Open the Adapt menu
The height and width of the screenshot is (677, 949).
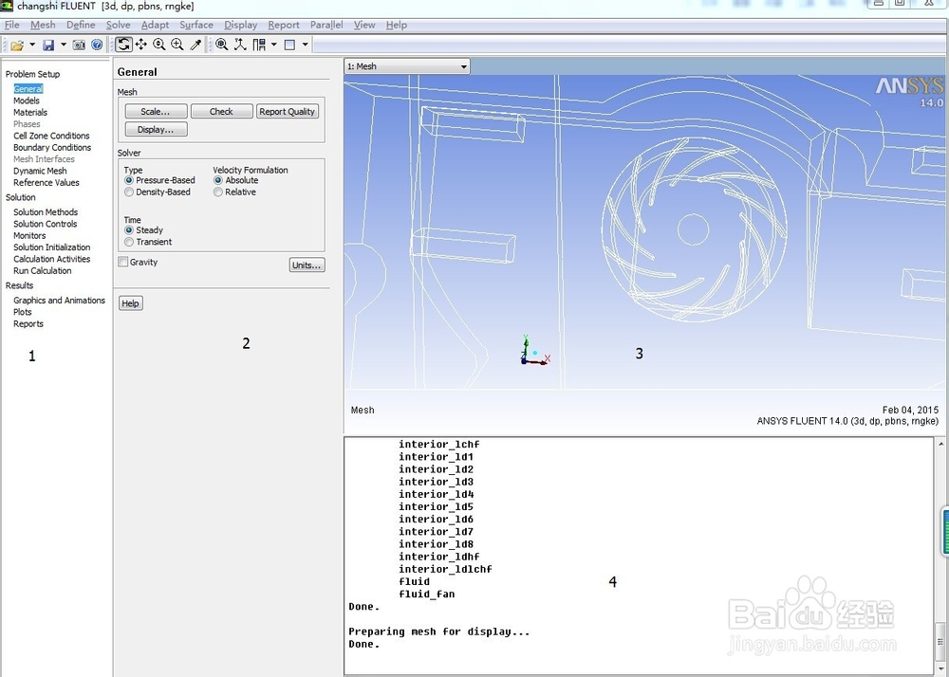(155, 25)
